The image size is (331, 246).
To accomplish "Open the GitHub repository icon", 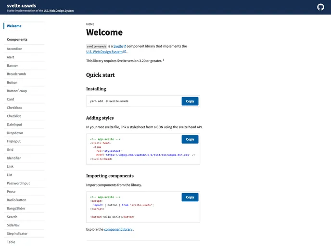I will tap(320, 7).
